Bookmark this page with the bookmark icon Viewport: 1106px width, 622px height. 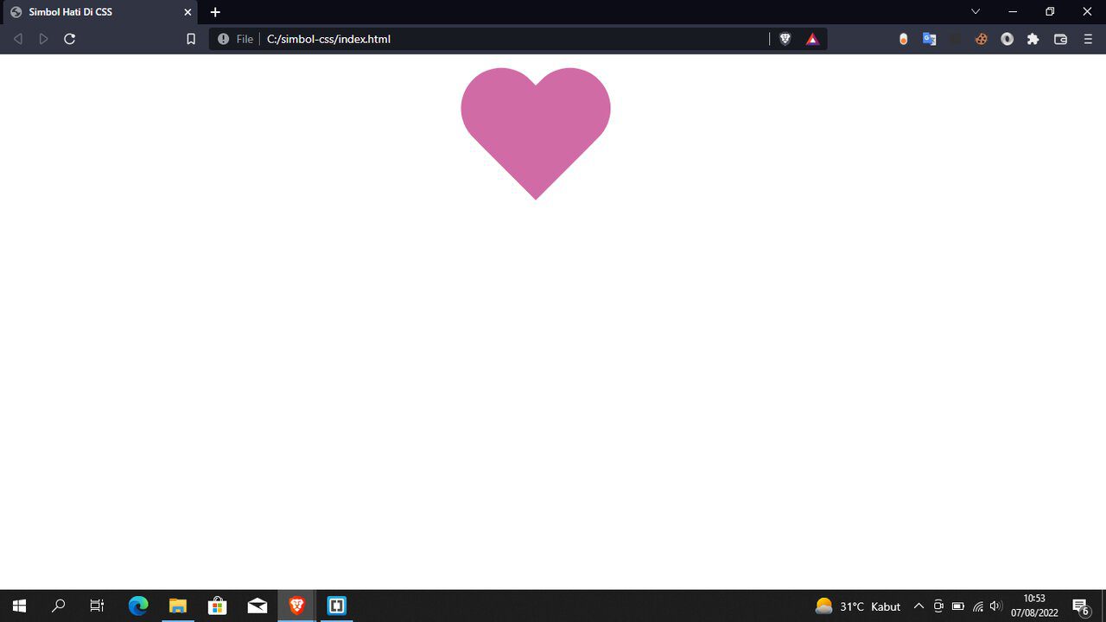pyautogui.click(x=191, y=39)
